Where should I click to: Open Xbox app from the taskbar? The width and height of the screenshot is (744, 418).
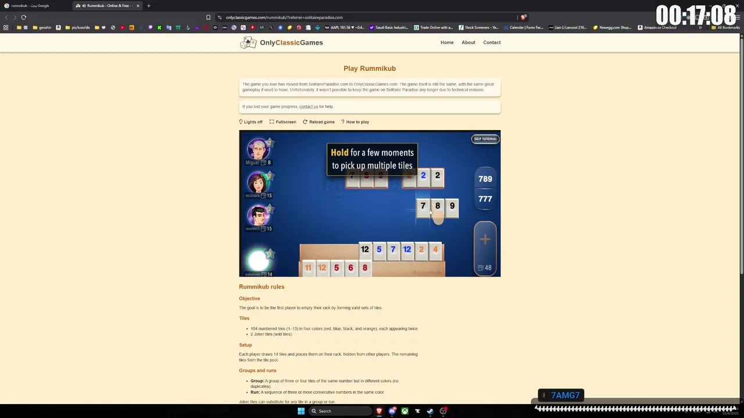tap(405, 411)
